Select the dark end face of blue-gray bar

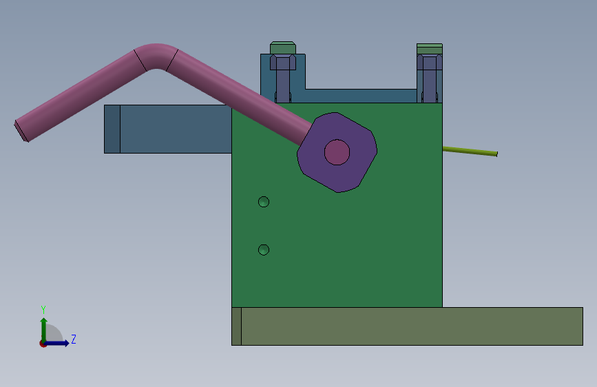112,129
